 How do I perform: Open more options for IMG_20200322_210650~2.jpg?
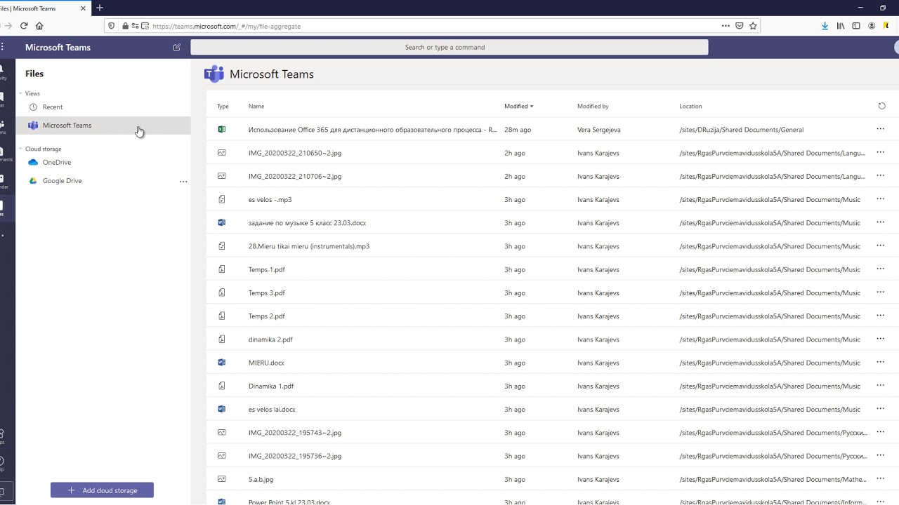(x=880, y=152)
